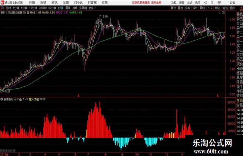Image resolution: width=243 pixels, height=156 pixels.
Task: Click the MA60: 1.69 value
Action: (76, 13)
